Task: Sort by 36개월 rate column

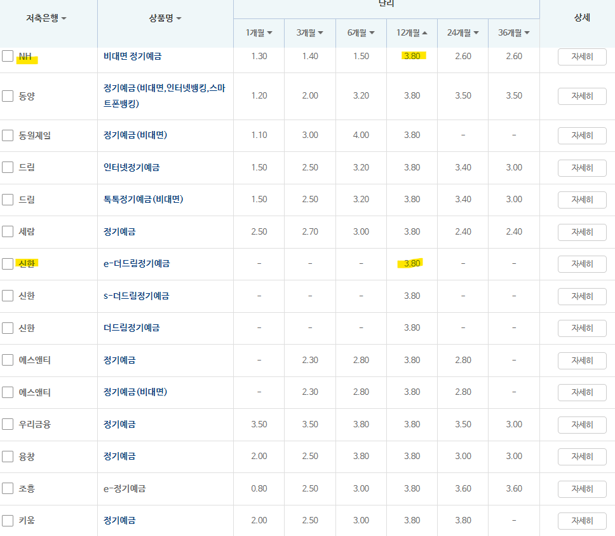Action: [514, 32]
